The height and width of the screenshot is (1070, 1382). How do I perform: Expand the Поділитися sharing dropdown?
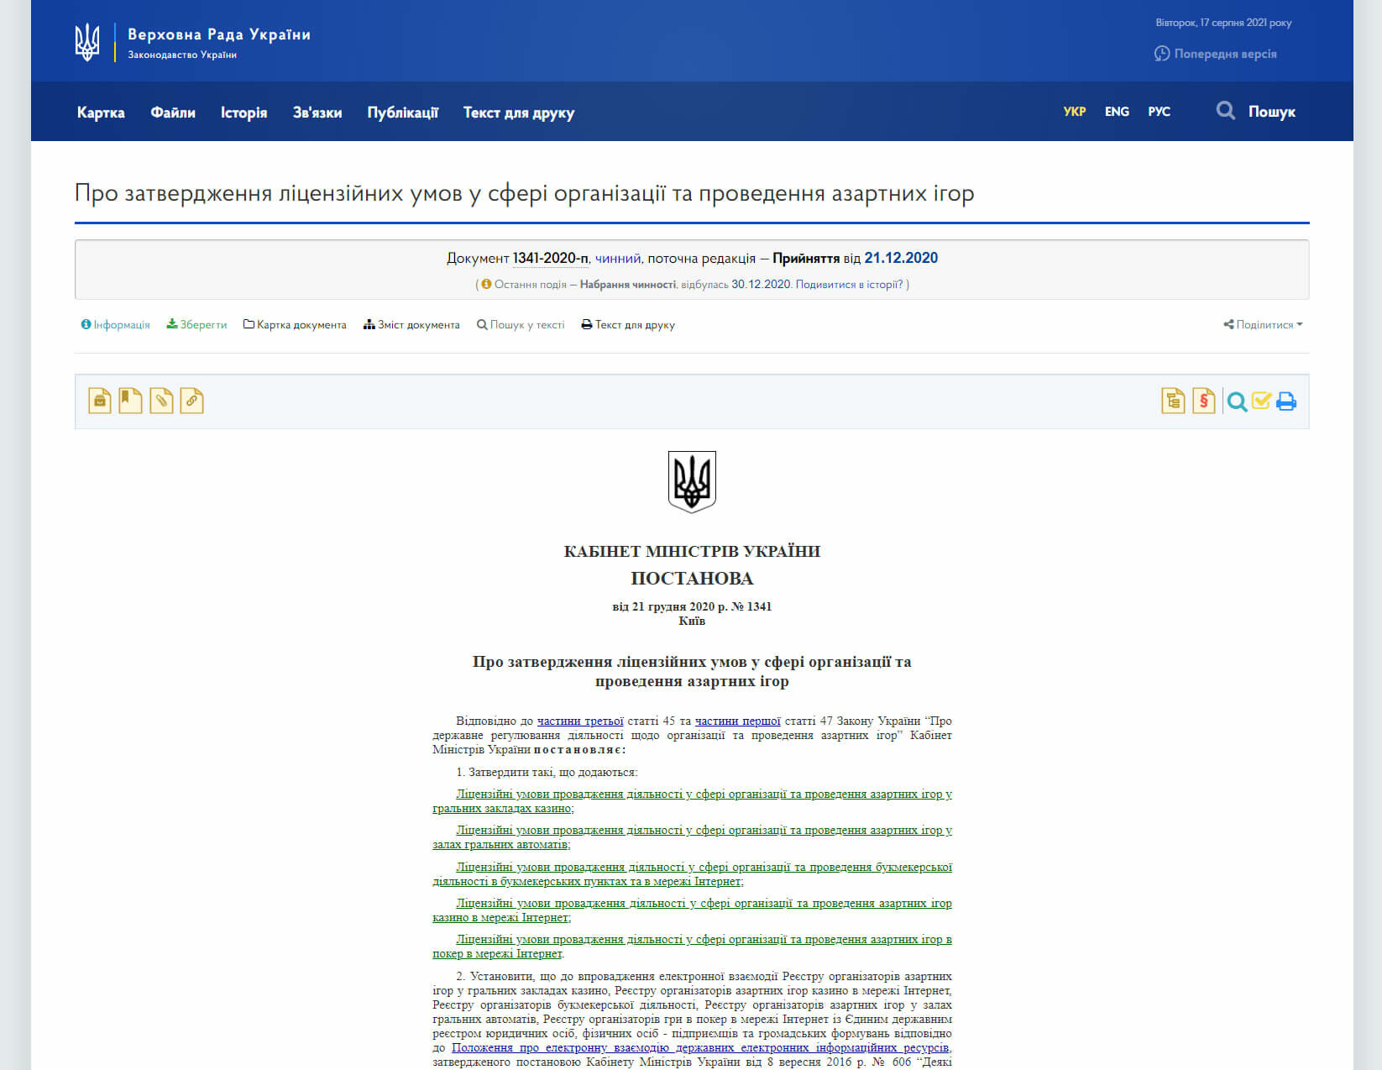1263,324
